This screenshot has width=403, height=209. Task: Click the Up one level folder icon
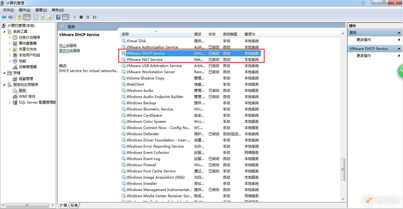20,17
